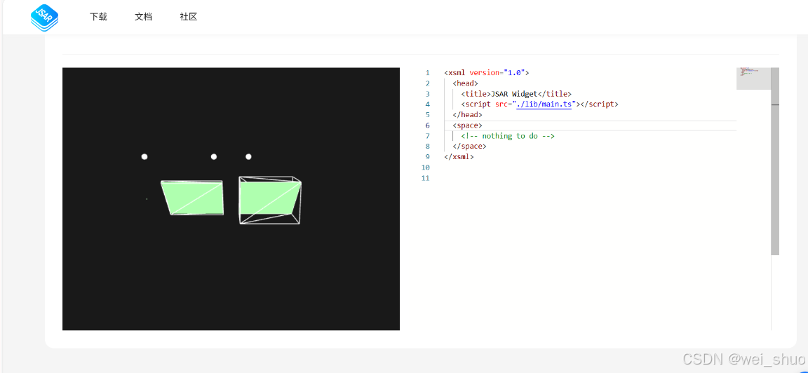Open the 文档 menu item
Image resolution: width=808 pixels, height=373 pixels.
143,17
